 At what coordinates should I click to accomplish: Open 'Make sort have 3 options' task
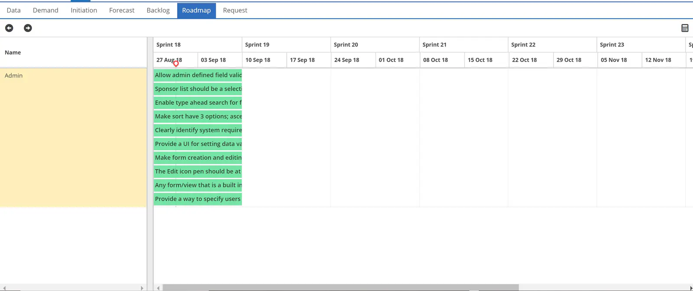(198, 117)
